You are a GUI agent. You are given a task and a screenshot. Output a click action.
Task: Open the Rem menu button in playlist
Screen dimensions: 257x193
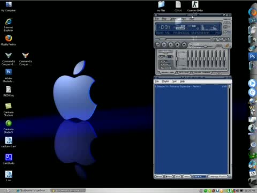(x=169, y=176)
